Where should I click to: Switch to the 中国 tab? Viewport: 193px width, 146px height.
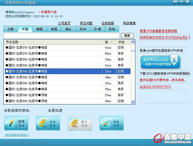(x=25, y=29)
